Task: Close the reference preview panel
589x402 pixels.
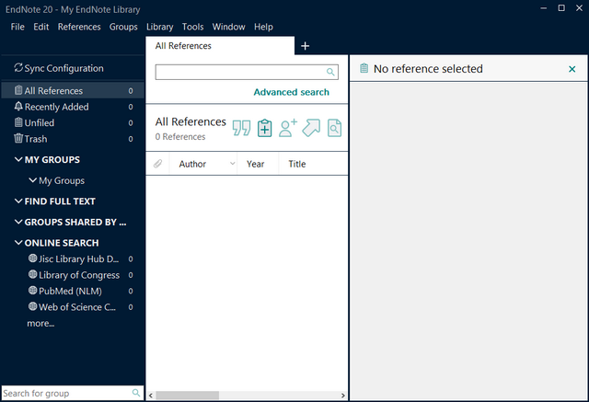Action: (x=572, y=69)
